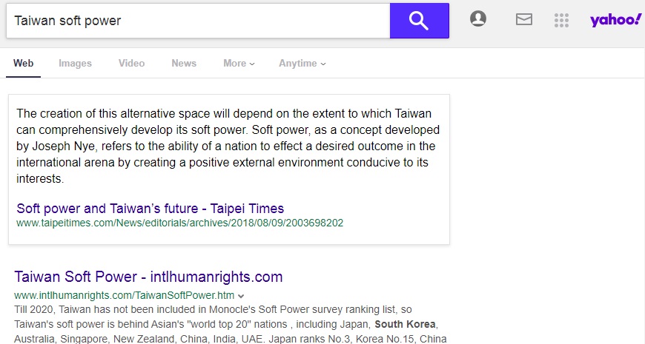Go to the News tab
This screenshot has width=645, height=344.
184,64
